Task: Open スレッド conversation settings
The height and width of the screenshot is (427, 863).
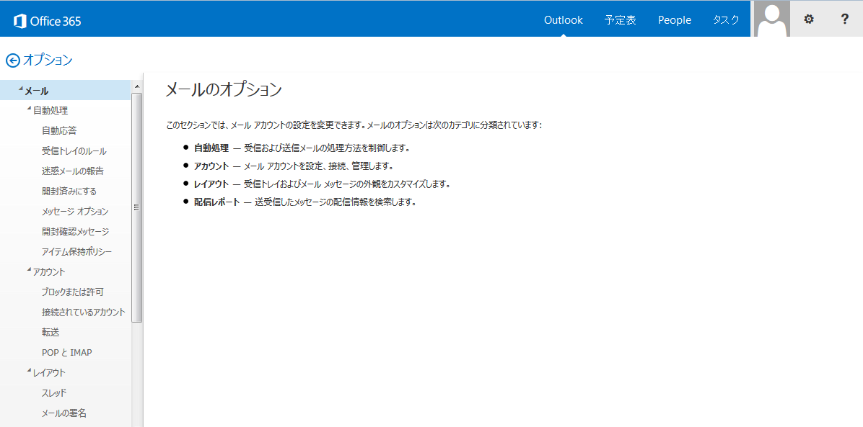Action: tap(54, 392)
